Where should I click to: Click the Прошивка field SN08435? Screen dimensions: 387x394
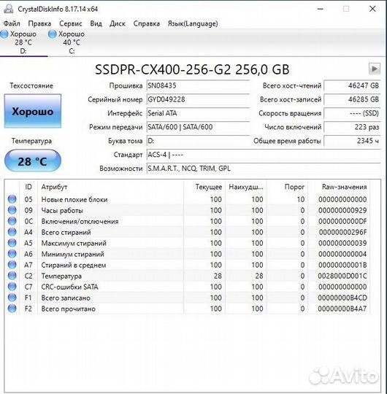pos(198,85)
